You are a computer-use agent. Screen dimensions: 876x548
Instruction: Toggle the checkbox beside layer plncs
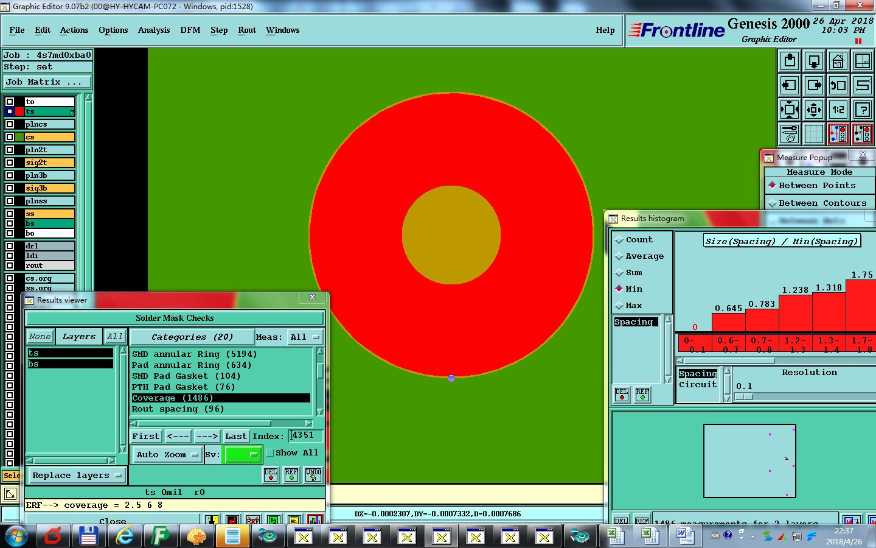(10, 124)
